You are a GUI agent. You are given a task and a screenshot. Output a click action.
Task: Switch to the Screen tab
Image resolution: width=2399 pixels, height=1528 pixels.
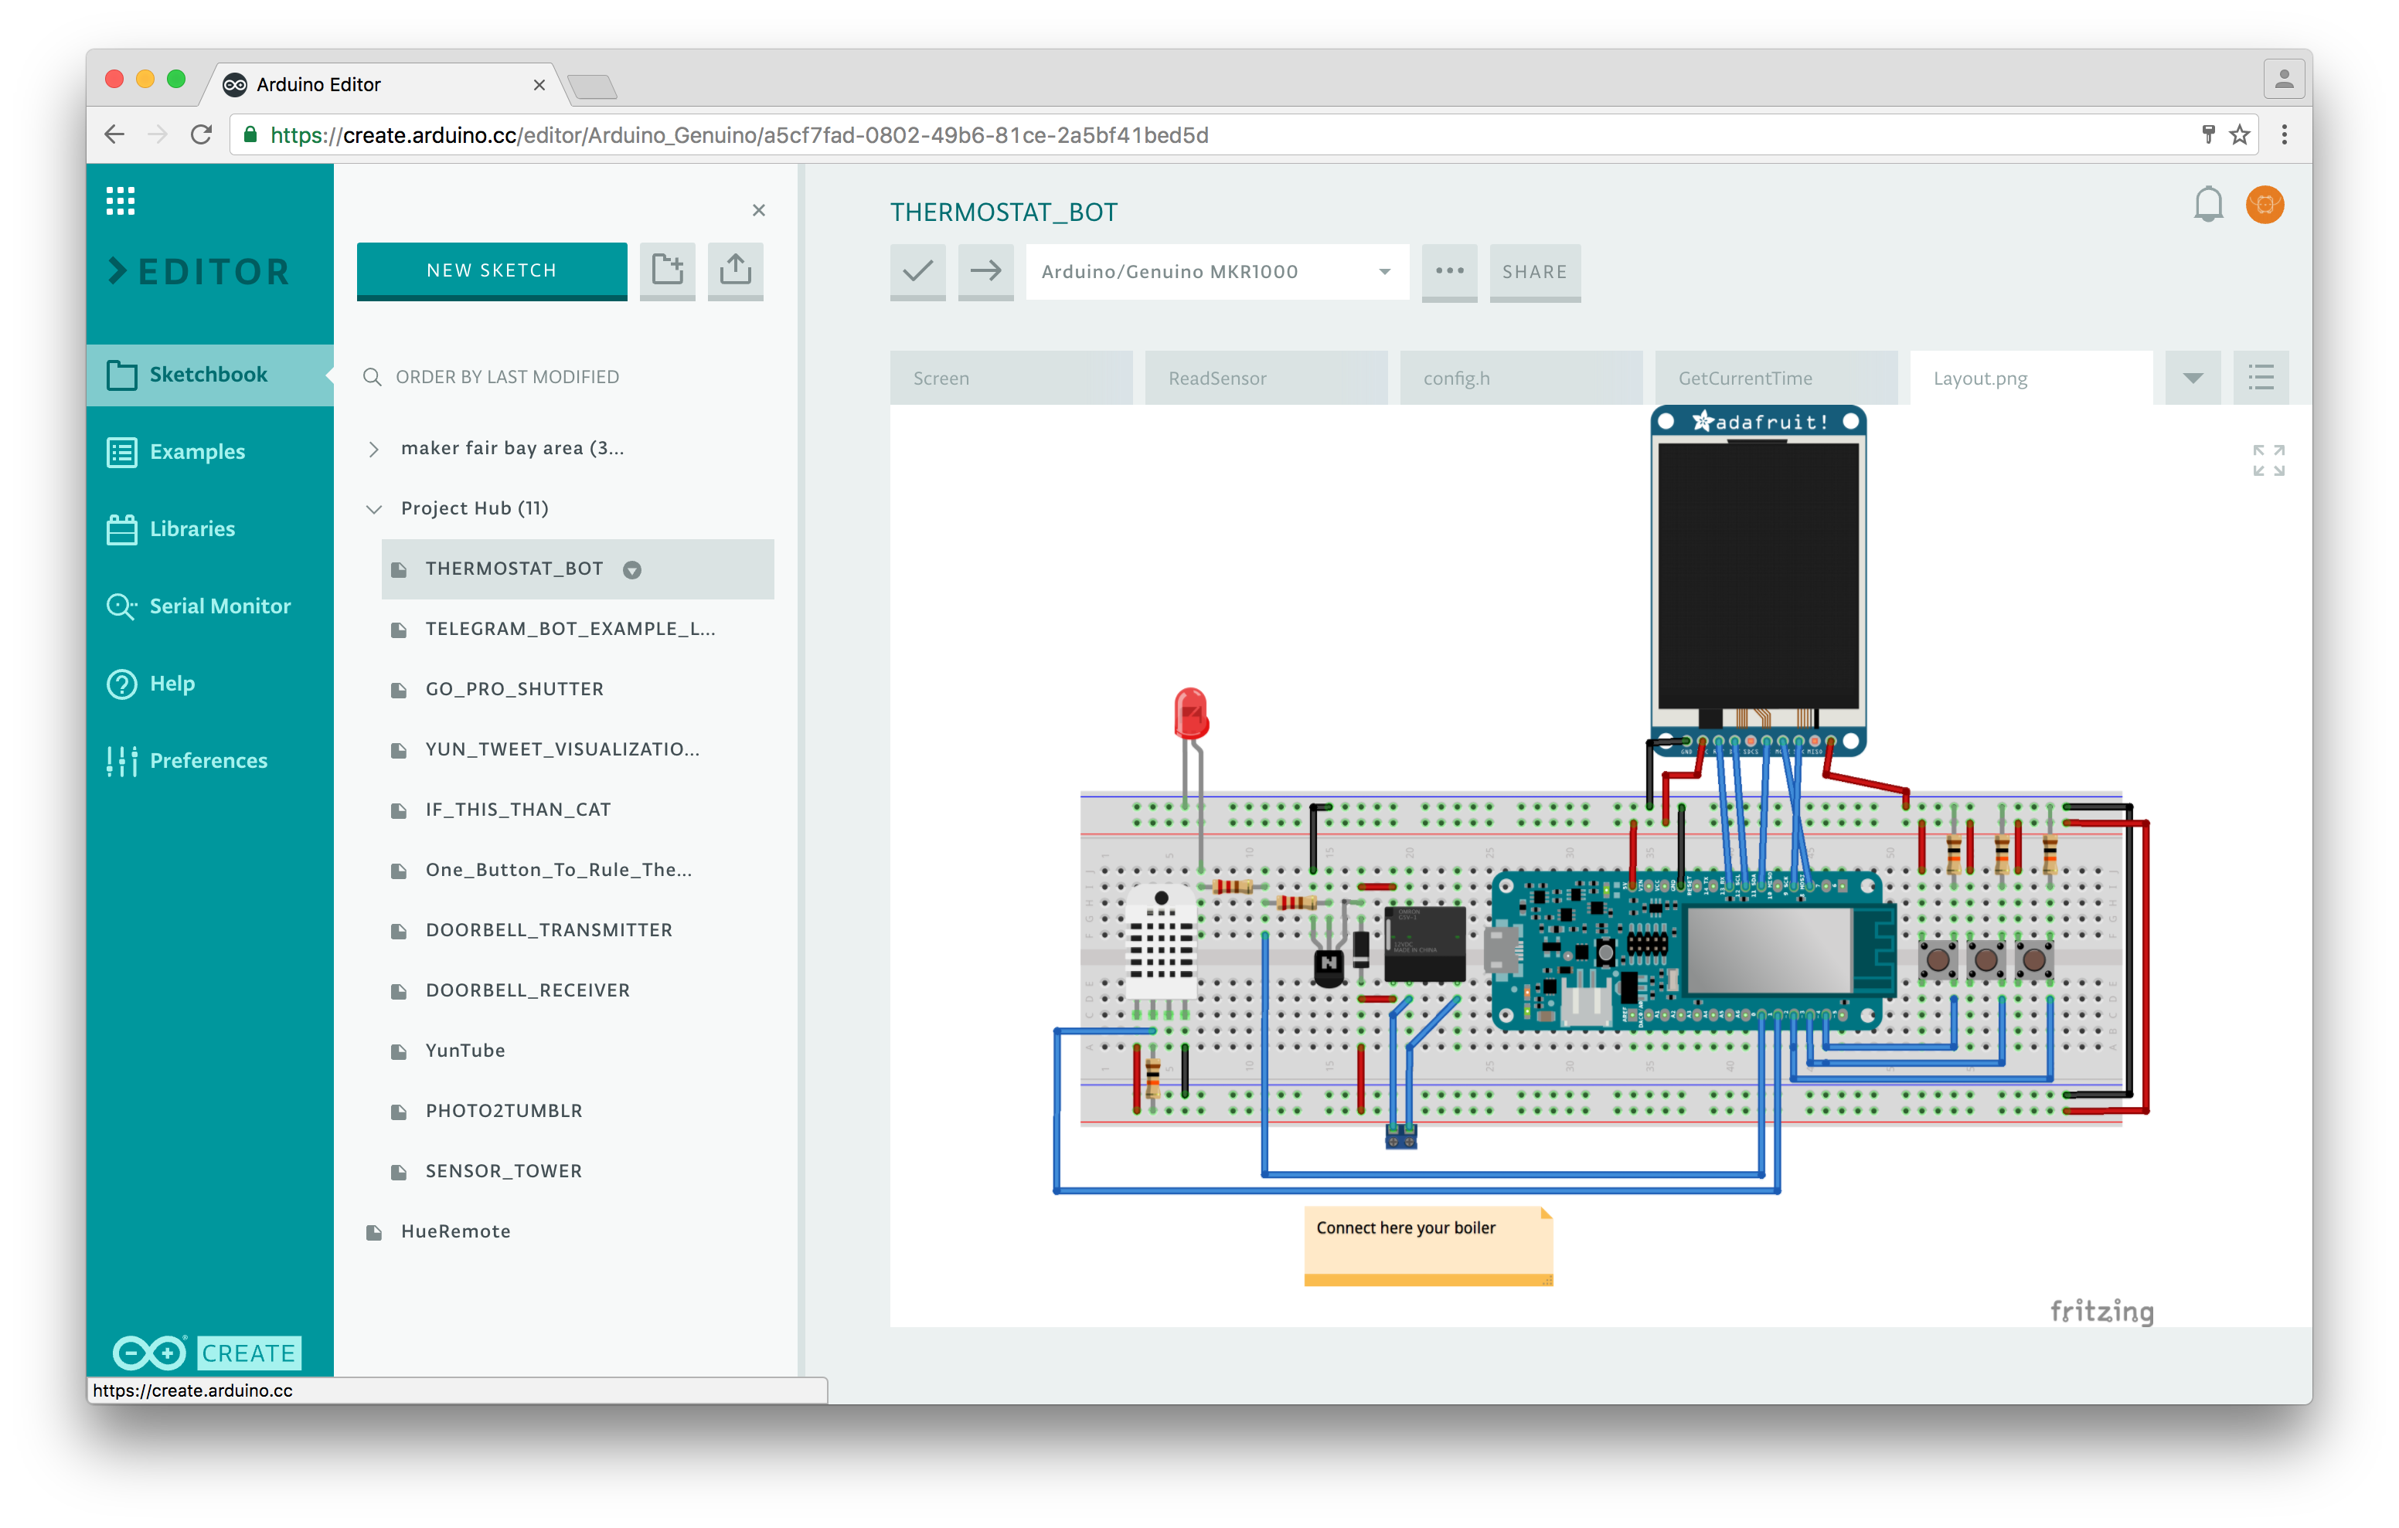tap(942, 376)
